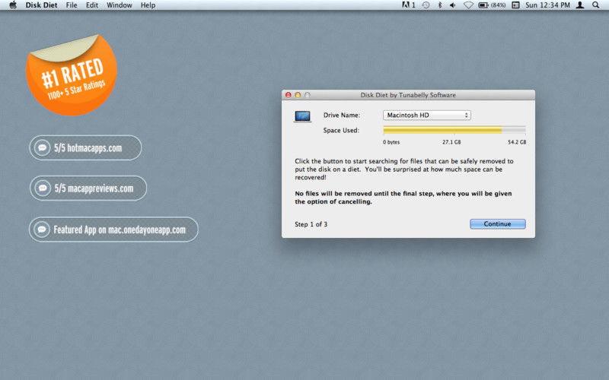Click the Bluetooth status icon
This screenshot has height=380, width=609.
440,5
